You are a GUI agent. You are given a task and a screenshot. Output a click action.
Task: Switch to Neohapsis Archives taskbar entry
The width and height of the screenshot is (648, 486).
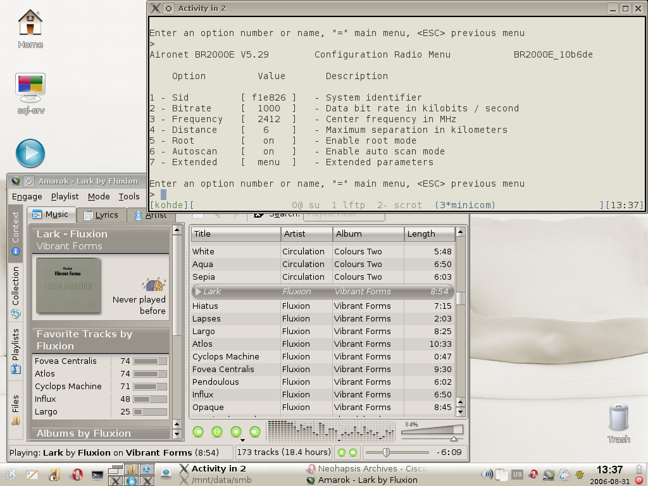[366, 469]
